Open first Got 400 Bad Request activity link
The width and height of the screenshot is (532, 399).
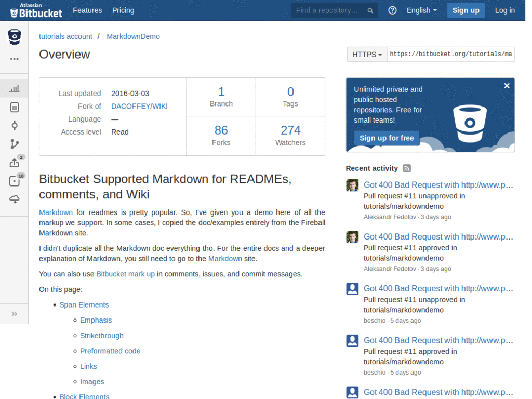(438, 185)
